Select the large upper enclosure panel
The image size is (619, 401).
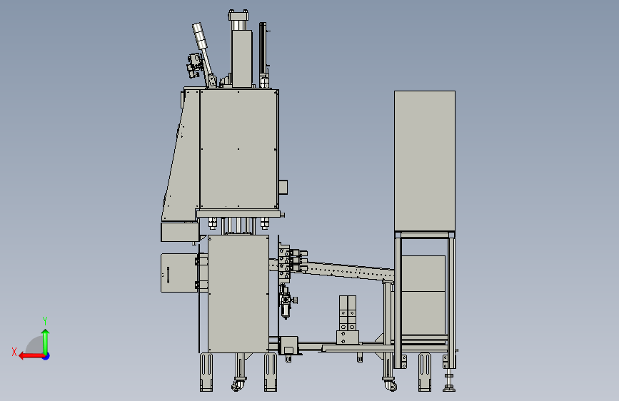[238, 149]
